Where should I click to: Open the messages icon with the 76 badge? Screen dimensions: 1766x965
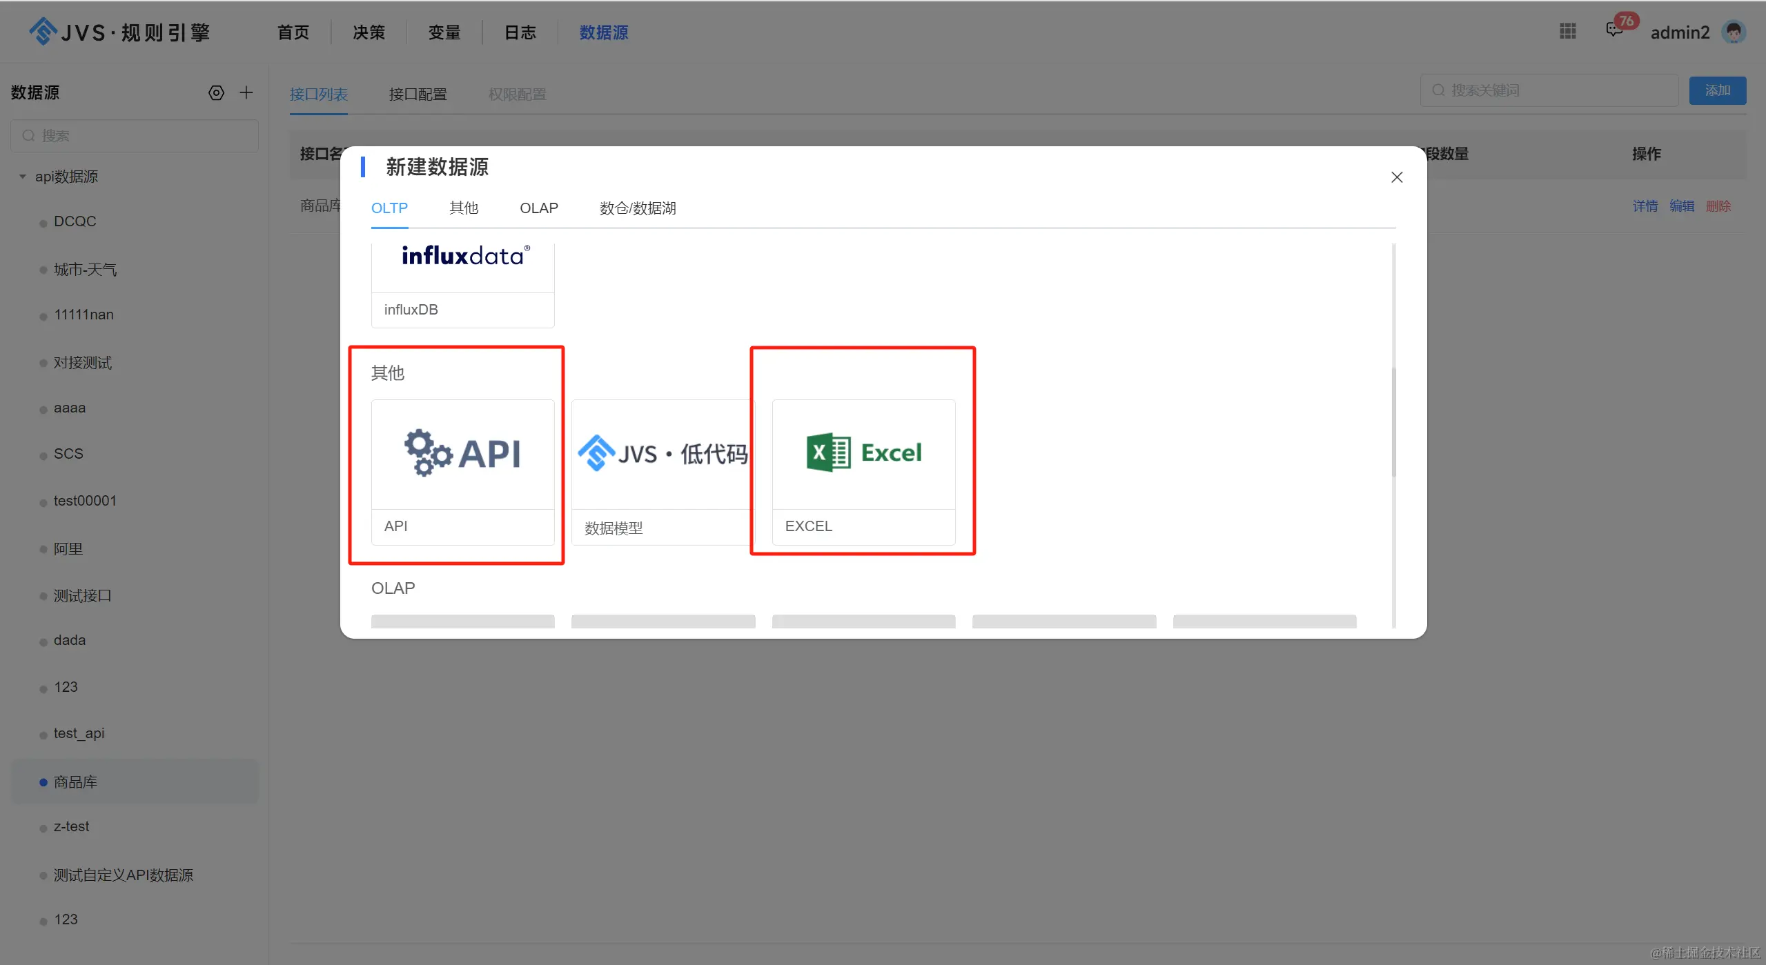(1614, 30)
